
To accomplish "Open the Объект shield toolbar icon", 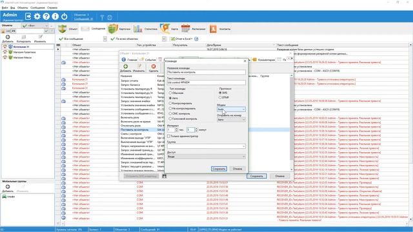I will 63,29.
